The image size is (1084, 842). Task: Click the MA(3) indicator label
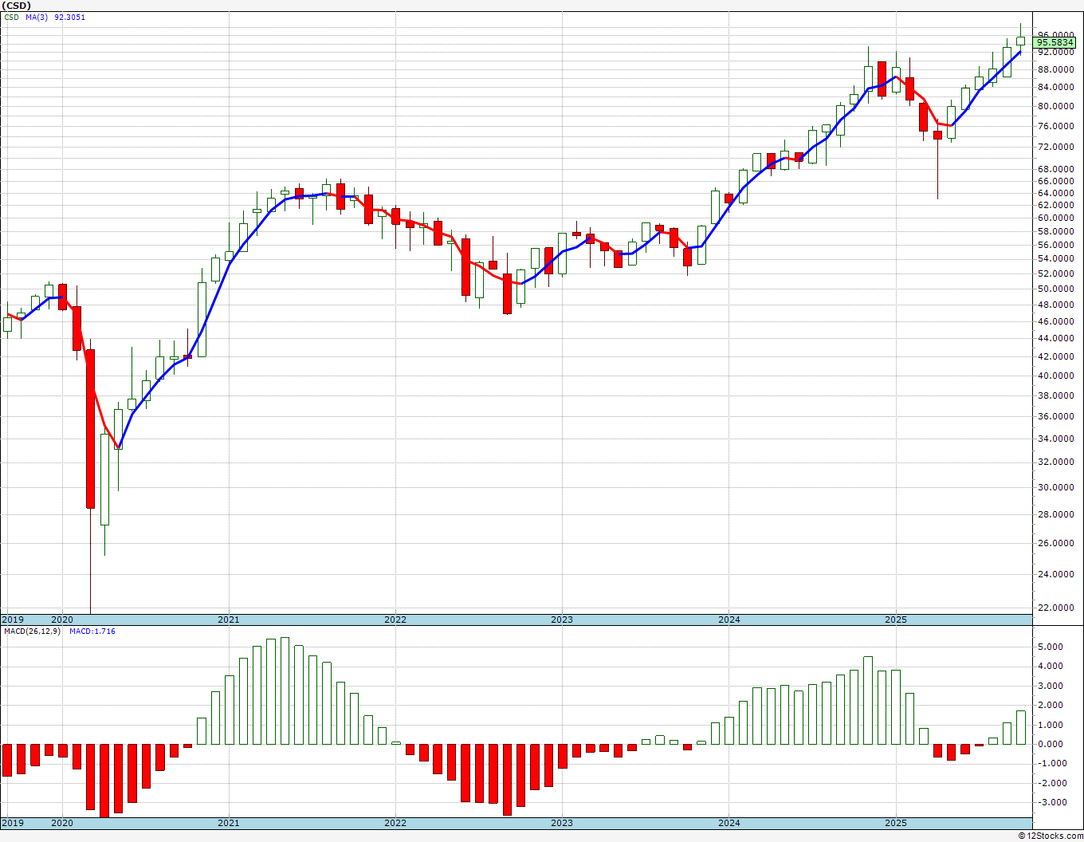point(37,17)
